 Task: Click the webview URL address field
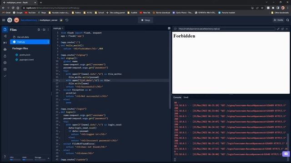[x=226, y=29]
